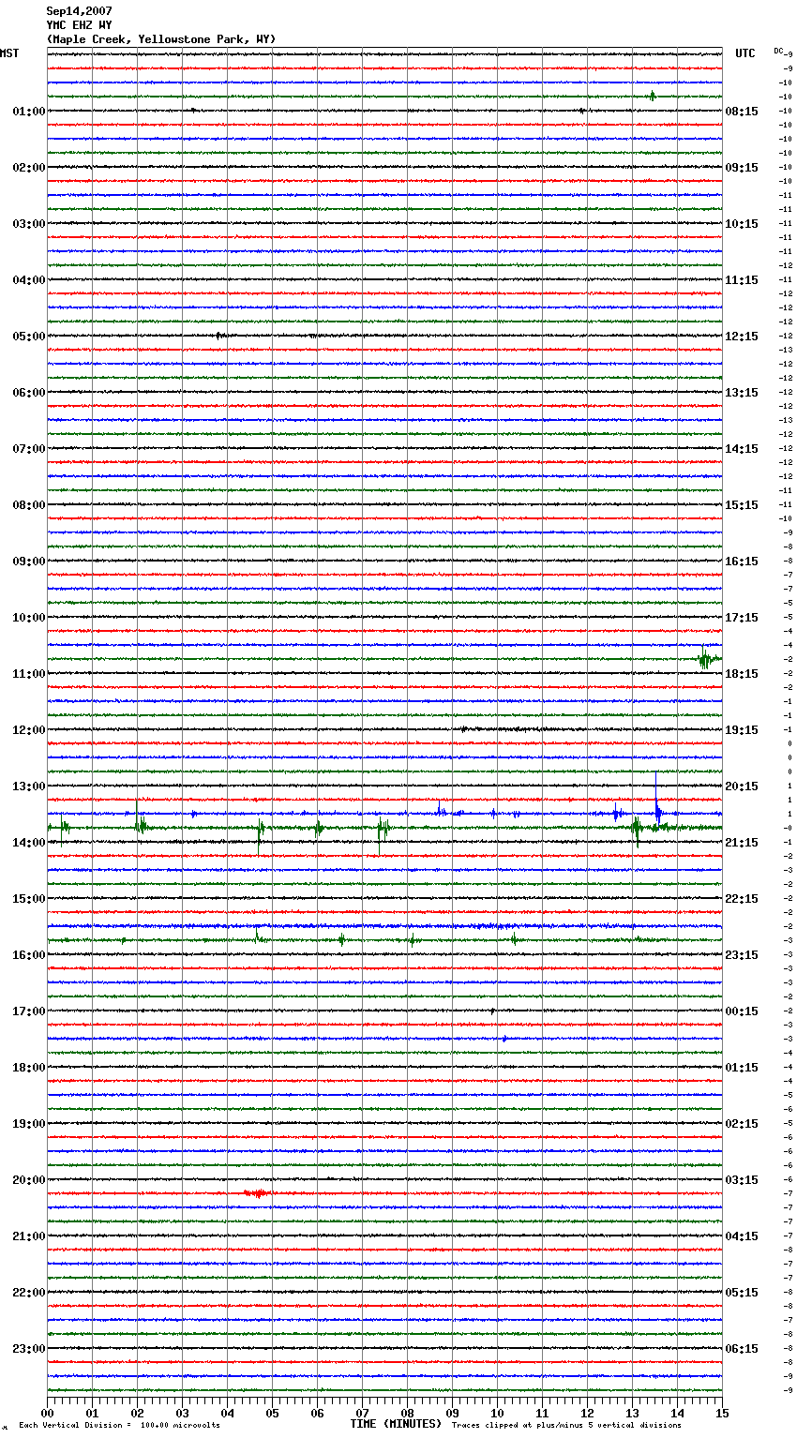Click the UTC time label "11:15"
This screenshot has width=797, height=1438.
coord(742,280)
